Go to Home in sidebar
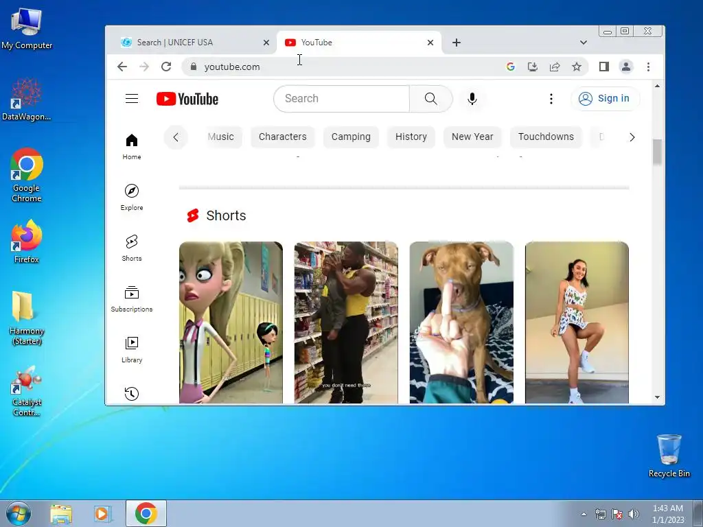This screenshot has width=703, height=527. (132, 147)
